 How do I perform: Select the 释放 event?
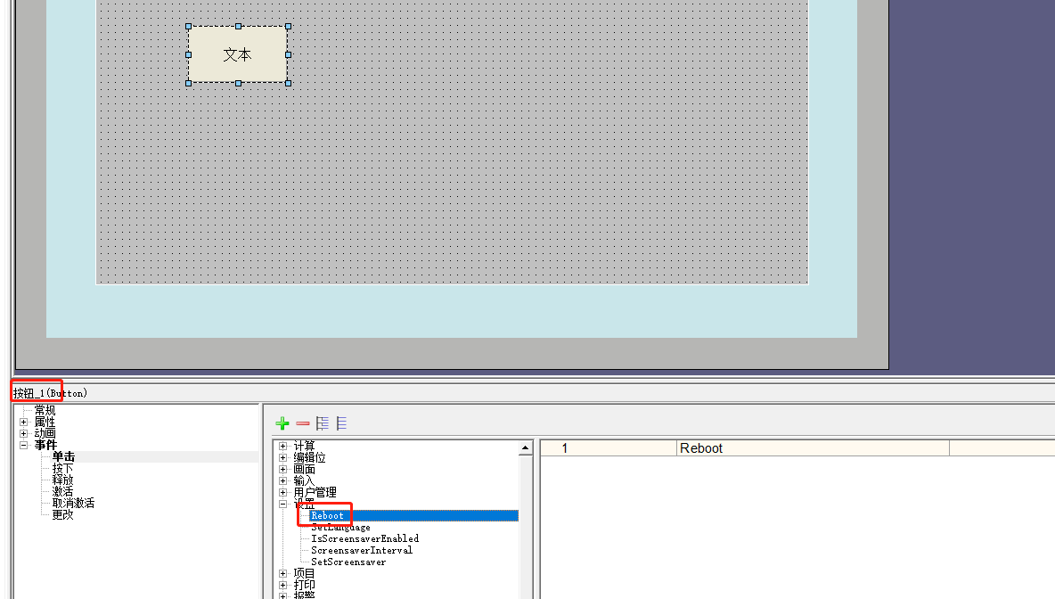point(62,480)
